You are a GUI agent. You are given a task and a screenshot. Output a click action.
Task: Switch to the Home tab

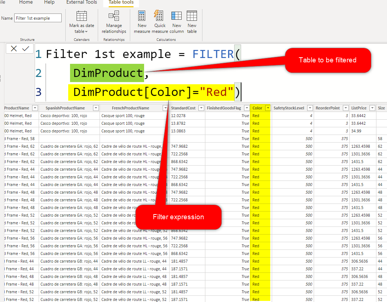pos(26,3)
